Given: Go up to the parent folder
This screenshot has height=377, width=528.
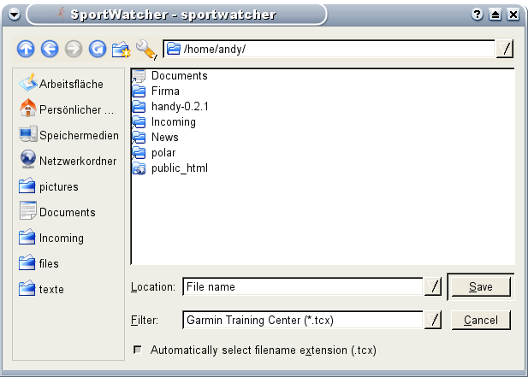Looking at the screenshot, I should pos(26,49).
